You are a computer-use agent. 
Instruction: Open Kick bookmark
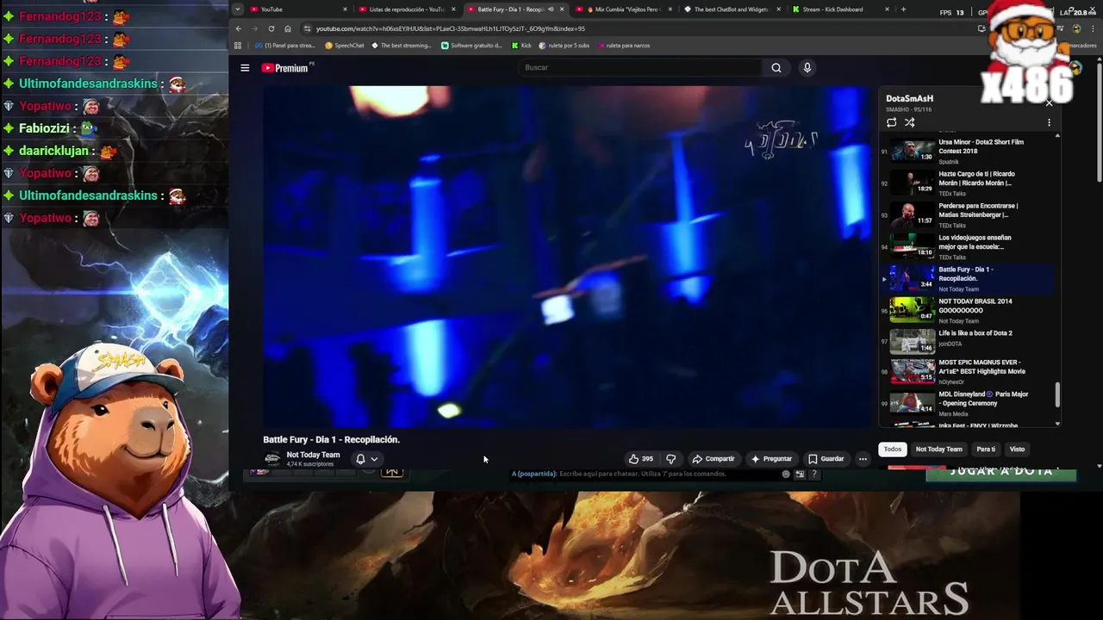(x=521, y=46)
